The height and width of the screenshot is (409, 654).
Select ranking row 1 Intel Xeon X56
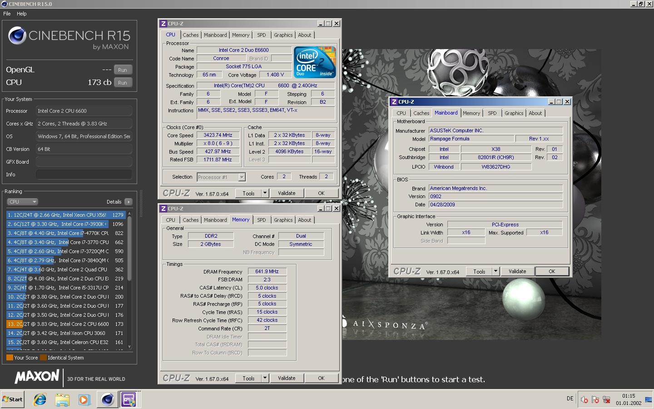66,215
